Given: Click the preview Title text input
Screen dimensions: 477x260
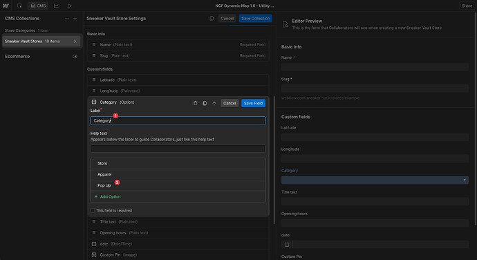Looking at the screenshot, I should pos(375,201).
